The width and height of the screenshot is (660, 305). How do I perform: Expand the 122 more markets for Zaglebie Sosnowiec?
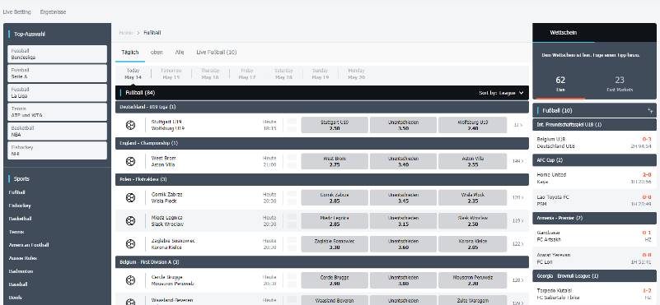tap(517, 243)
